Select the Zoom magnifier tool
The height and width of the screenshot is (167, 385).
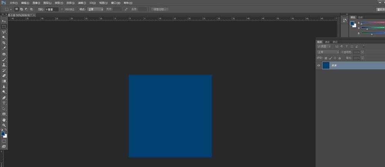click(4, 125)
